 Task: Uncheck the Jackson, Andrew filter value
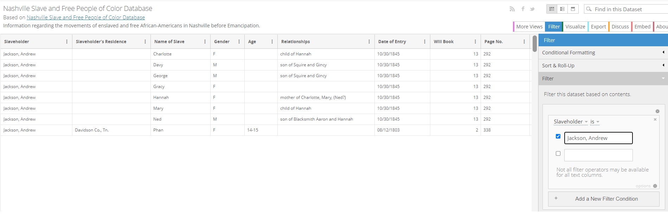pyautogui.click(x=558, y=136)
